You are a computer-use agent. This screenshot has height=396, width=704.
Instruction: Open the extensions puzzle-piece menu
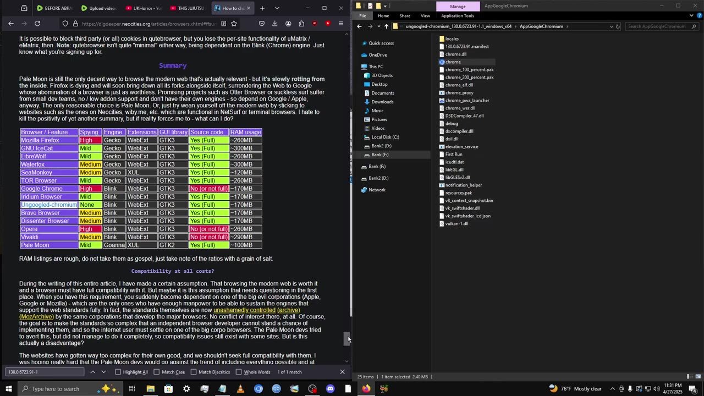(x=301, y=24)
